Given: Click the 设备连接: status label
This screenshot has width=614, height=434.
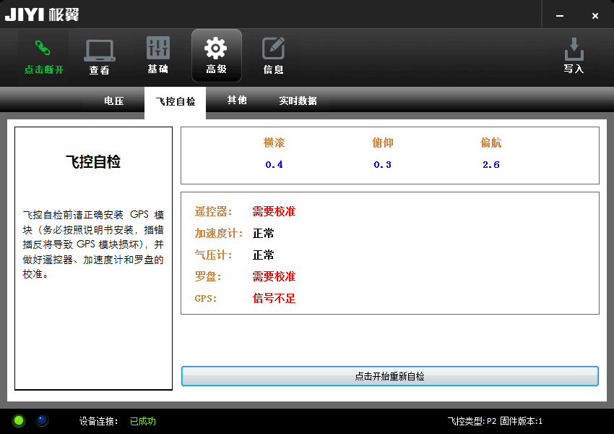Looking at the screenshot, I should point(99,422).
